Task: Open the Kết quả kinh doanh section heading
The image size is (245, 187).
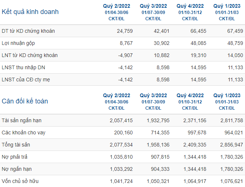Action: [30, 12]
